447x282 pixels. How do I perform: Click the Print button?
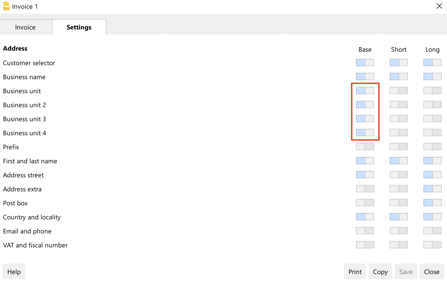[355, 272]
